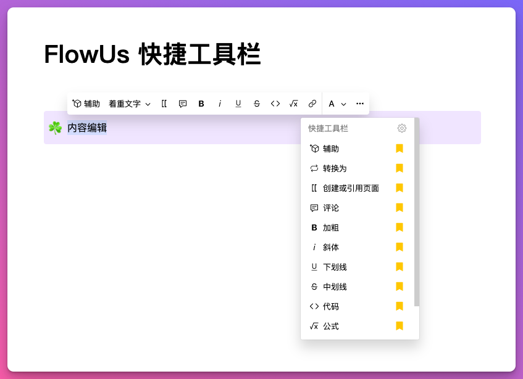Unpin 公式 from the quick toolbar
This screenshot has height=379, width=523.
pos(400,326)
